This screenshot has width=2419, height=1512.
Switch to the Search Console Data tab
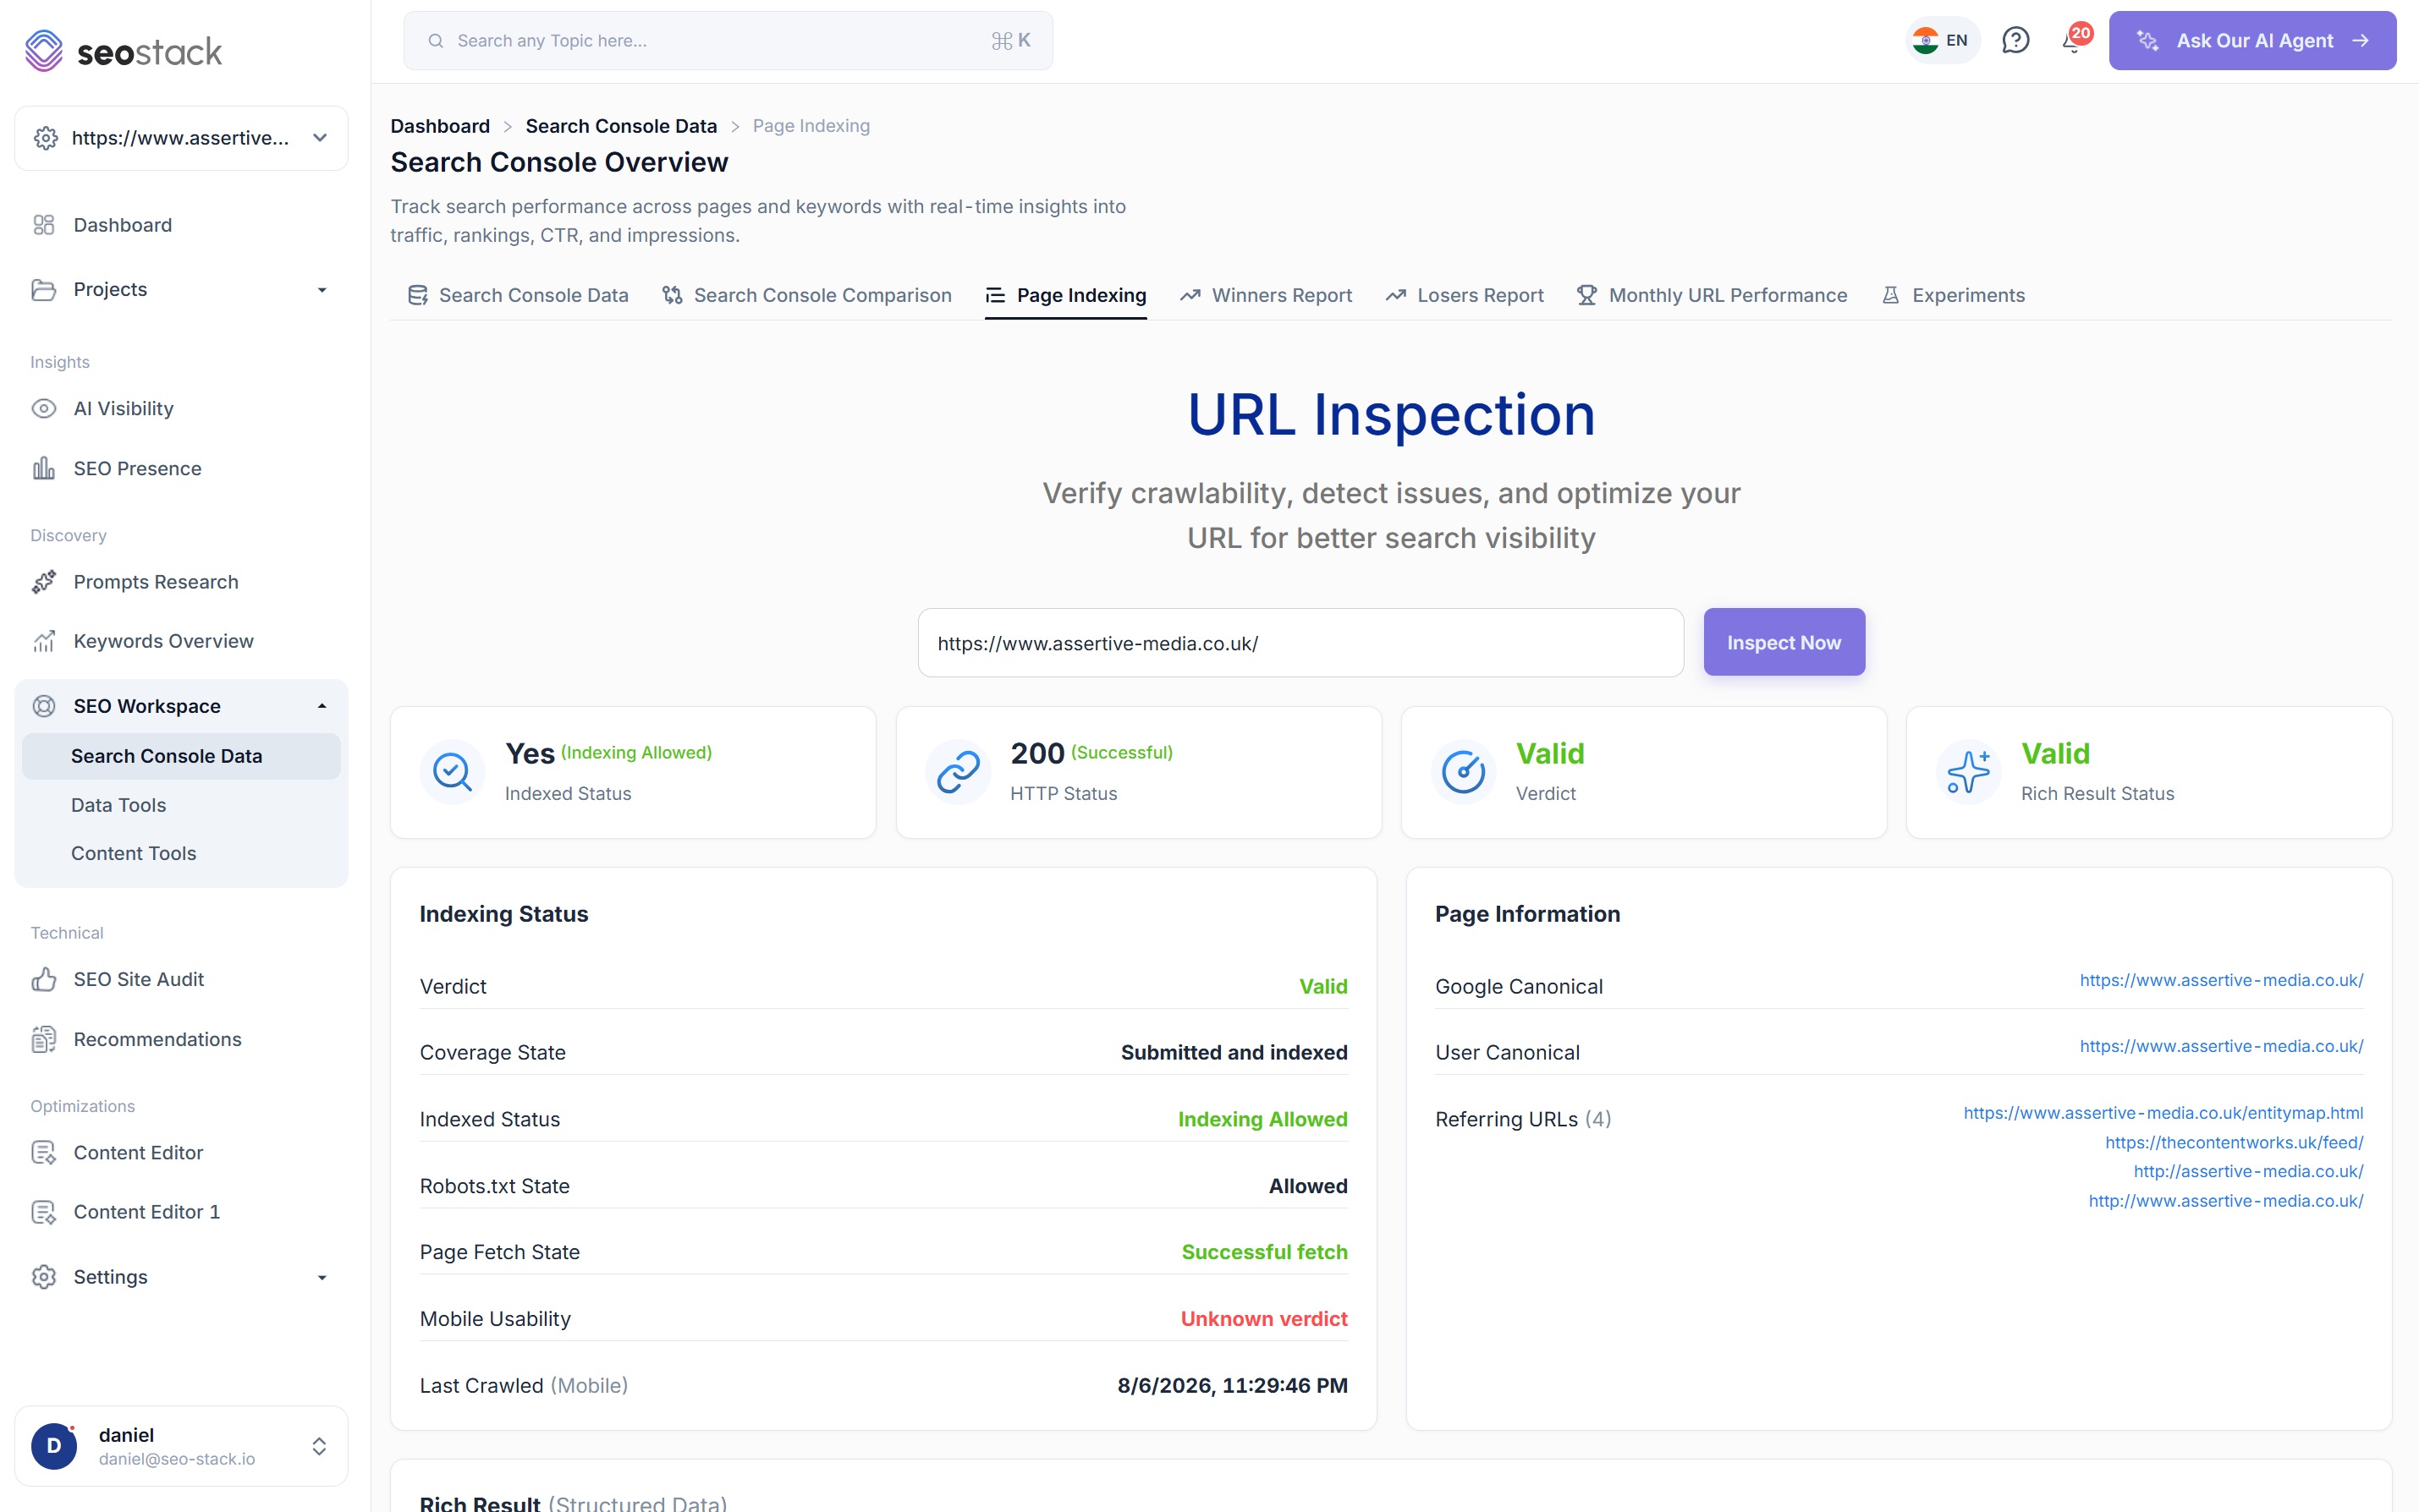click(518, 295)
